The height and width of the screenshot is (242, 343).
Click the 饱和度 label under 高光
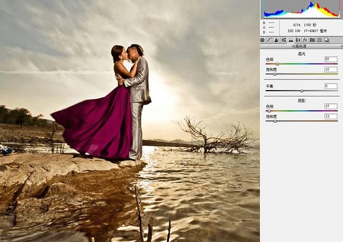click(x=271, y=69)
